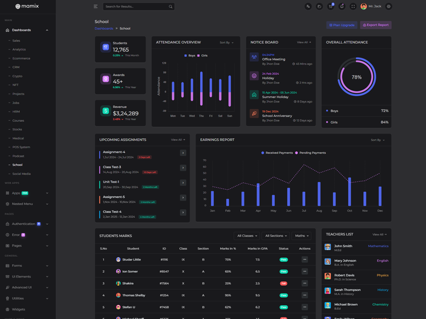
Task: Switch the theme with the dark mode icon
Action: (319, 6)
